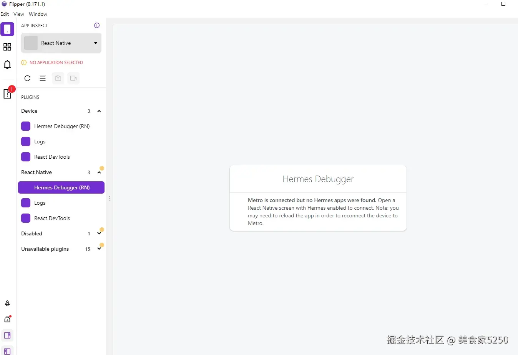This screenshot has height=355, width=518.
Task: Open connection troubleshooting icon with red badge
Action: click(8, 94)
